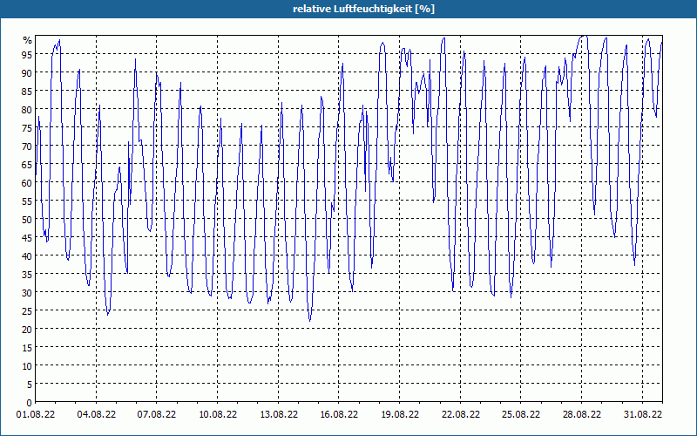Click the date label '13.08.22'
Image resolution: width=697 pixels, height=436 pixels.
click(278, 414)
